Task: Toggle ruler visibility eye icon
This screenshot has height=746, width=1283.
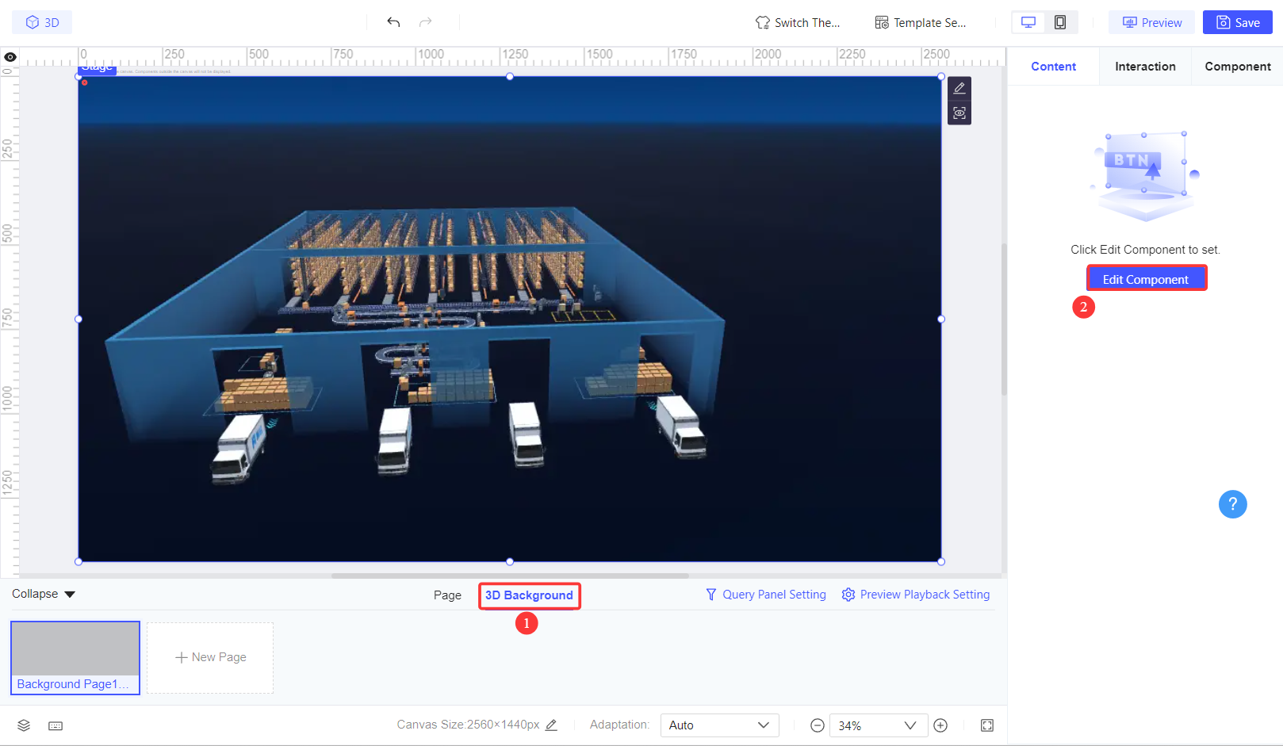Action: (10, 57)
